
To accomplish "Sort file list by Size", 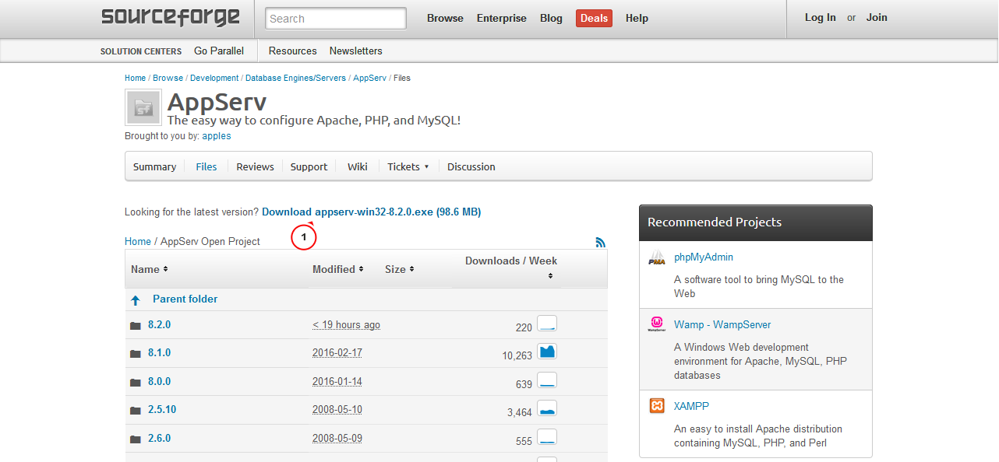I will pos(399,269).
